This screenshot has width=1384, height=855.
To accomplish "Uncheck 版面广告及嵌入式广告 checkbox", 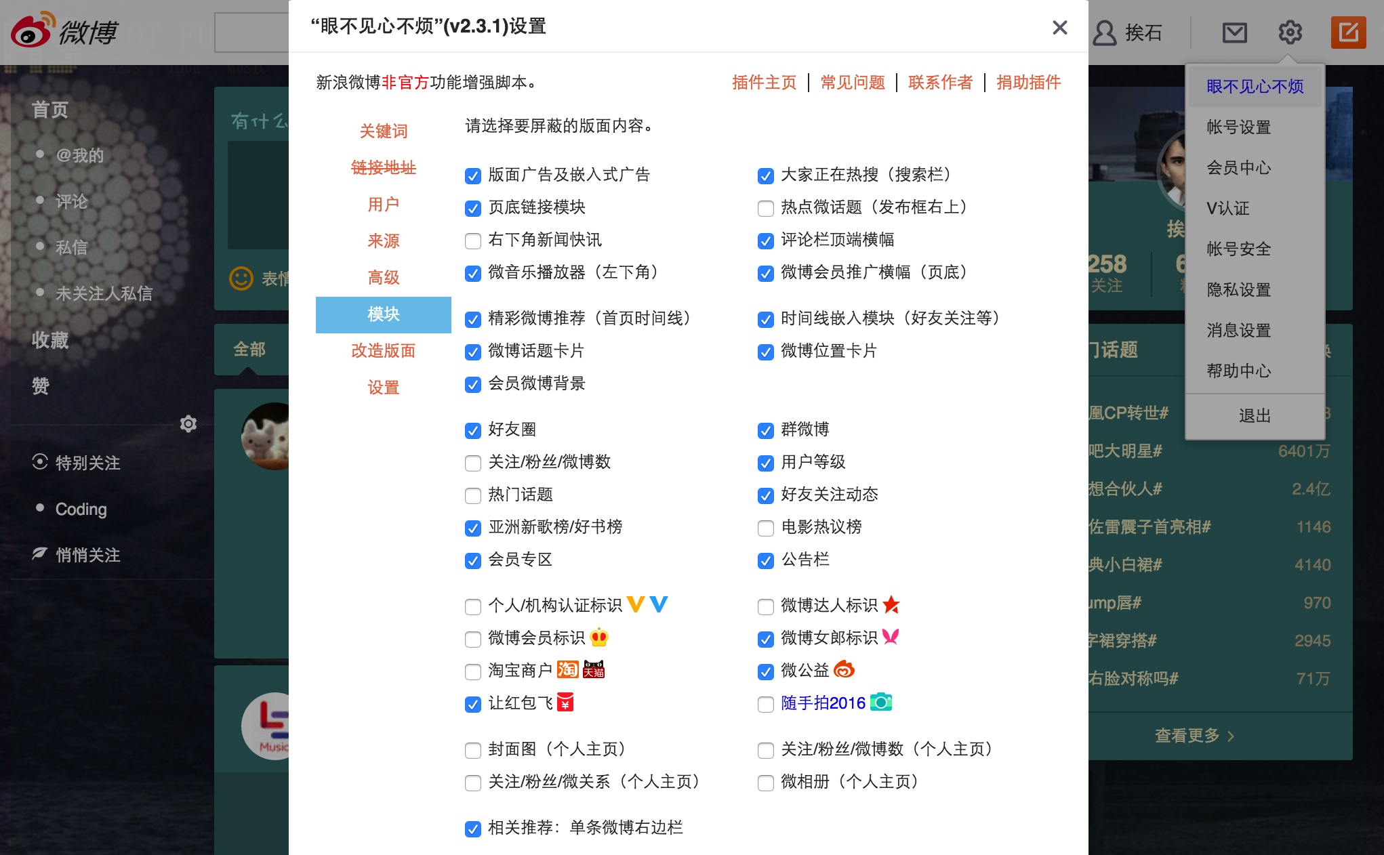I will pyautogui.click(x=473, y=175).
